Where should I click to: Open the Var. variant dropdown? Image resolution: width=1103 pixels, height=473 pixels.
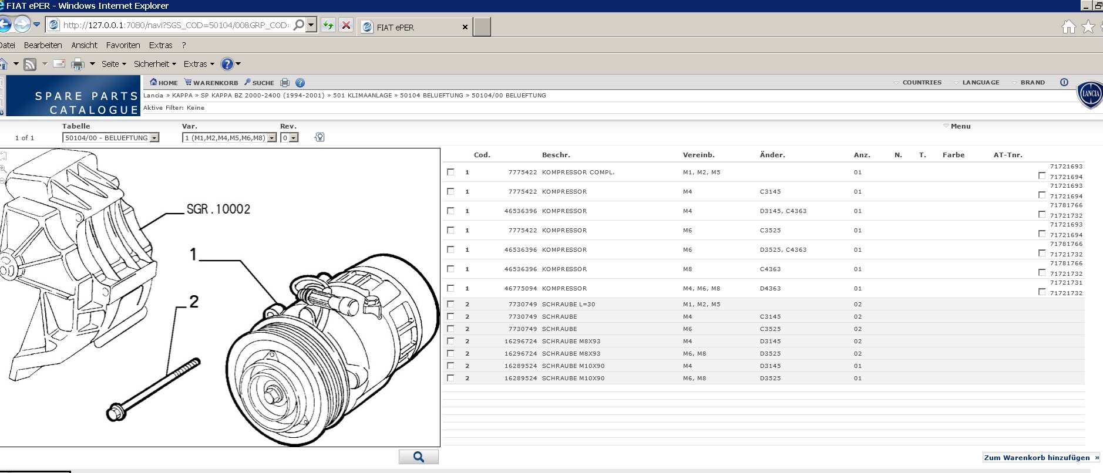[x=229, y=137]
